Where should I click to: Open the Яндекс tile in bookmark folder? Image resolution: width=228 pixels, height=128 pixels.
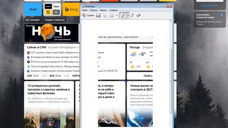pos(56,6)
